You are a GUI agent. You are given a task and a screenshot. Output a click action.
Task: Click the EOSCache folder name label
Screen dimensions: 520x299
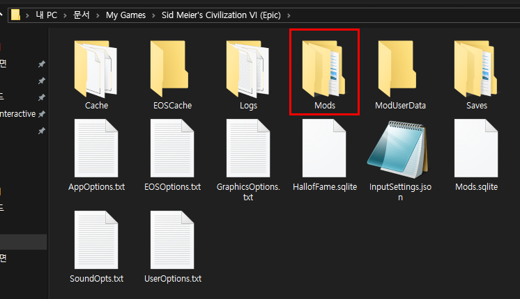coord(172,106)
